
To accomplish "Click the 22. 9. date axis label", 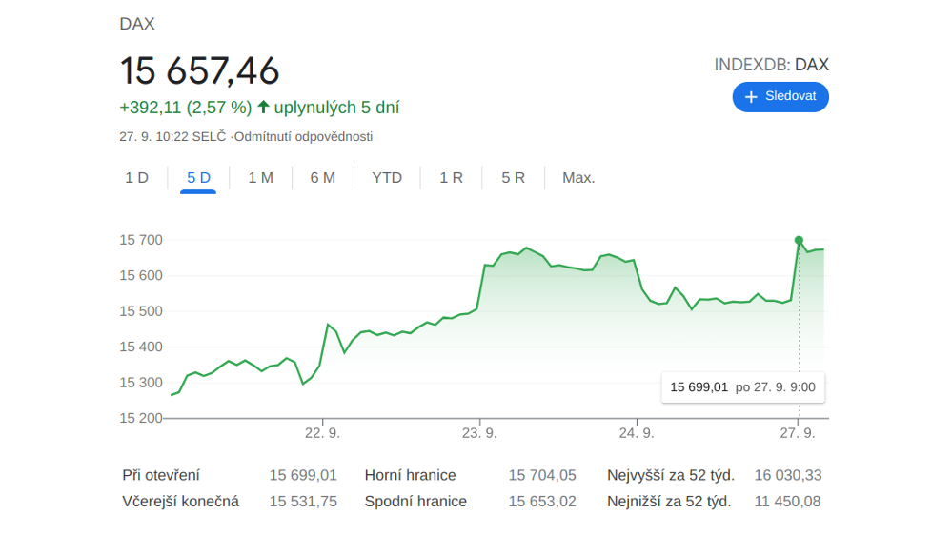I will 322,433.
